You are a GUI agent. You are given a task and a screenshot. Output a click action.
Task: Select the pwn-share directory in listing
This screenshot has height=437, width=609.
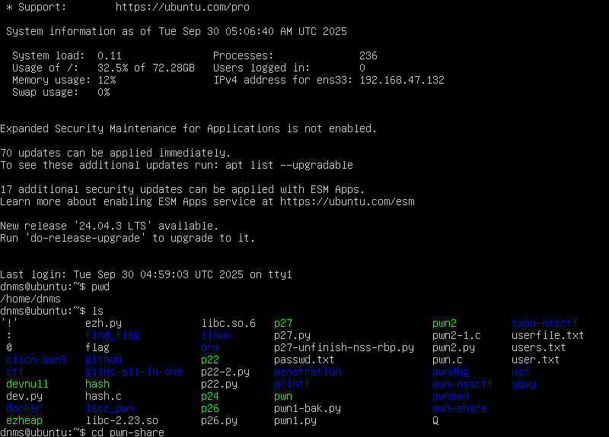coord(460,408)
